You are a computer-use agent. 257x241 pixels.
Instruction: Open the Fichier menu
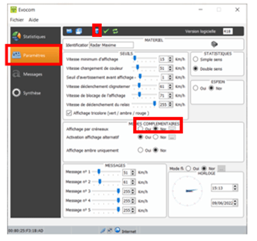click(17, 20)
